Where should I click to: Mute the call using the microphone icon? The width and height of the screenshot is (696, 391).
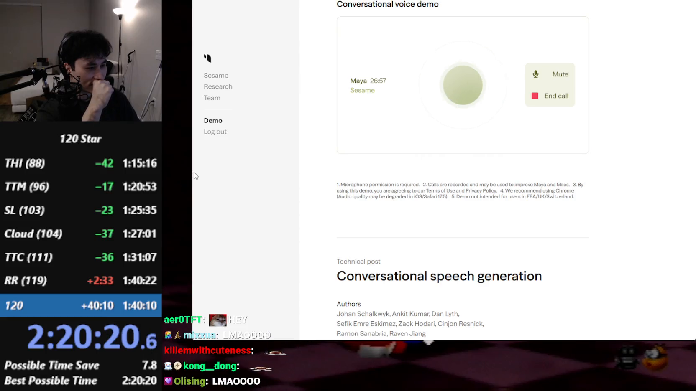point(535,74)
